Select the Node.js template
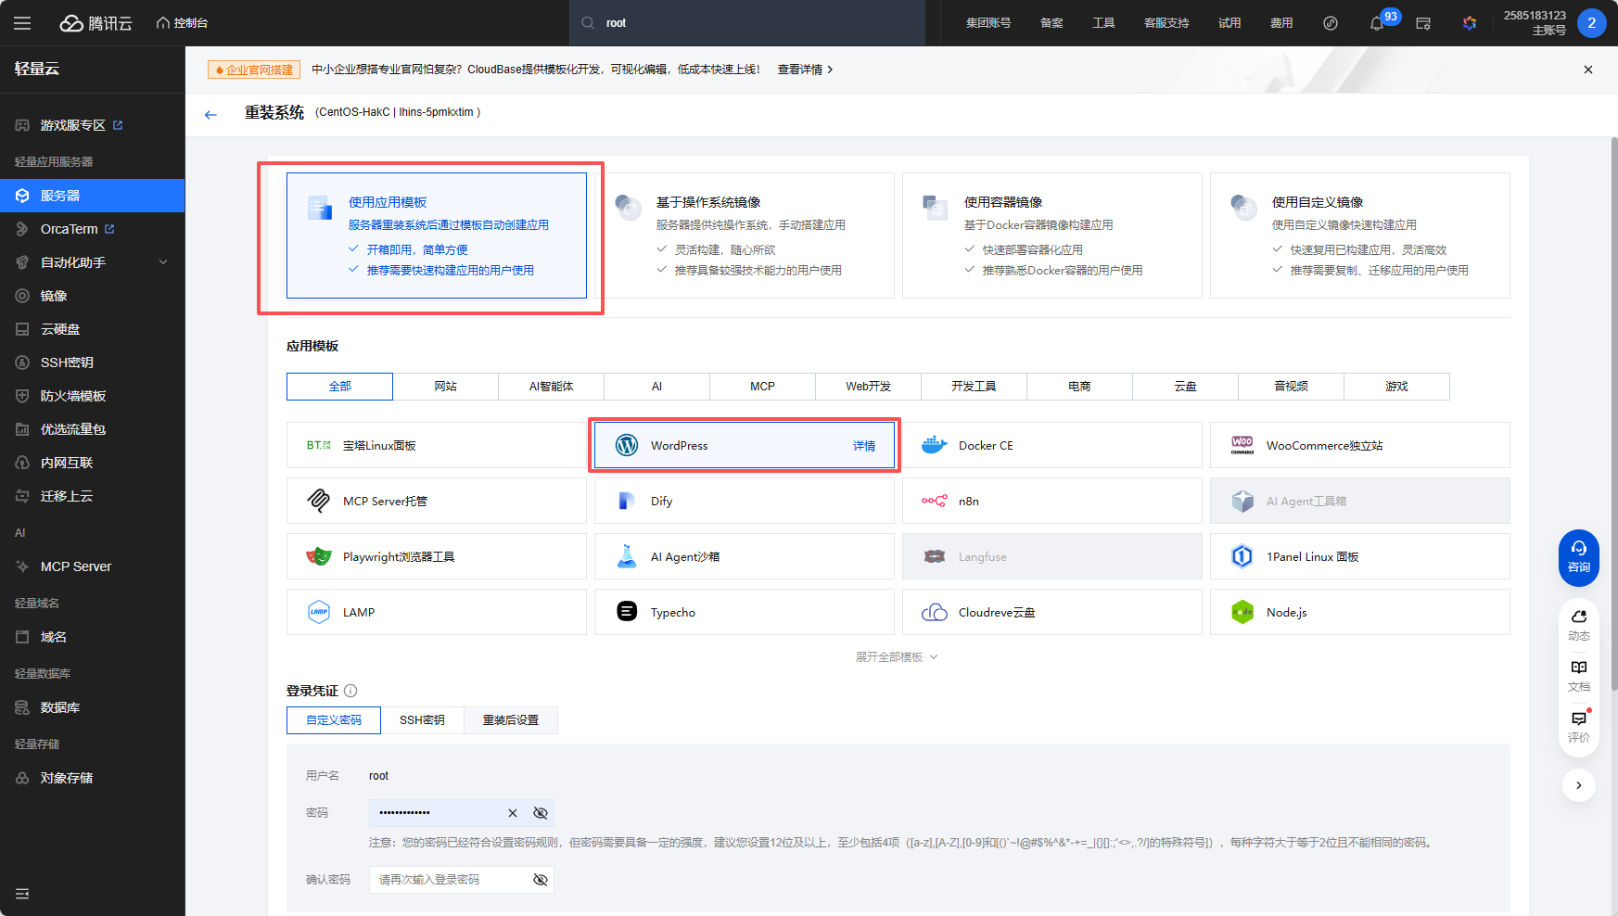This screenshot has width=1618, height=916. pyautogui.click(x=1360, y=612)
